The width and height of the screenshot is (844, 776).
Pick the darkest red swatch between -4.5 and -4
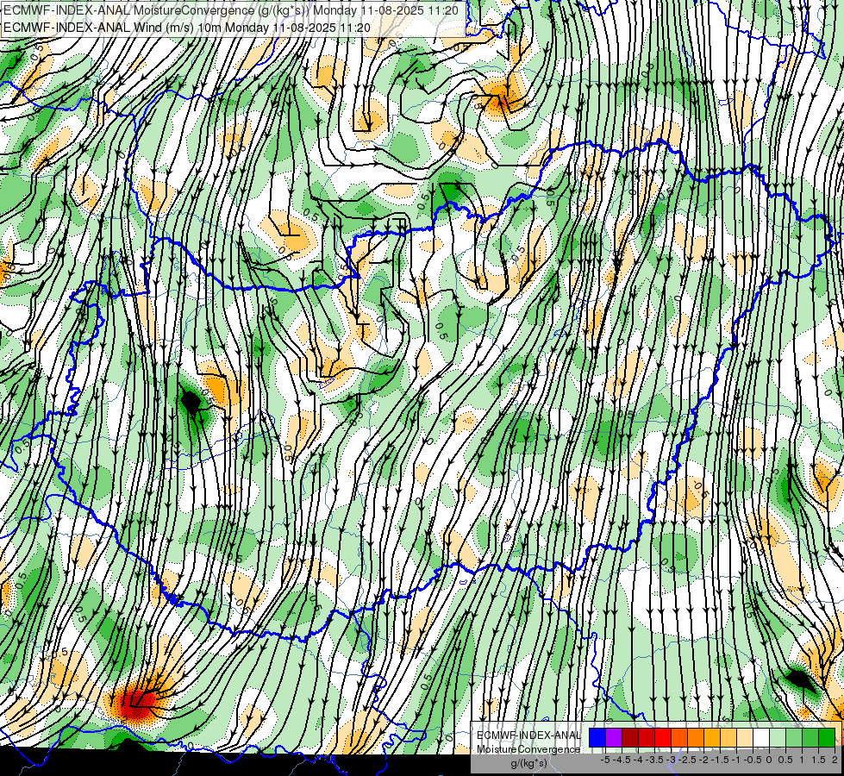coord(630,738)
